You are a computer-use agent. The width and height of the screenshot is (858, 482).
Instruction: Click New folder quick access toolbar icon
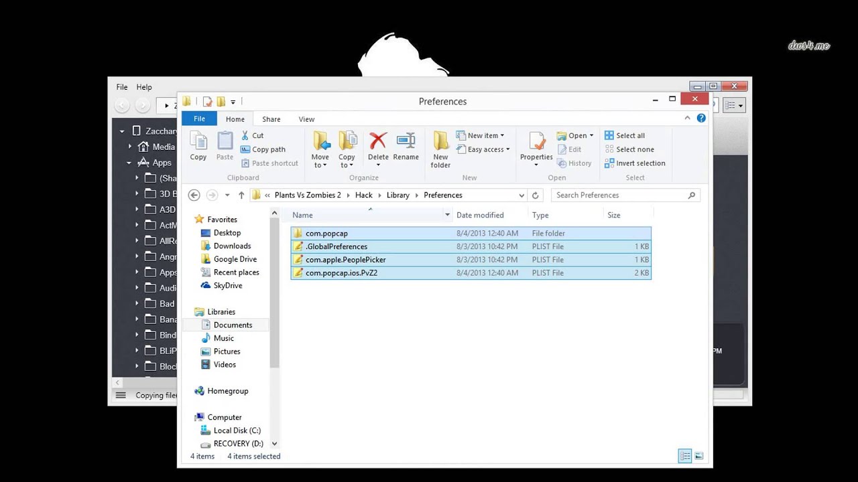221,102
